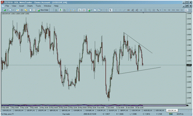
Task: Select the Crosshair tool
Action: coord(106,10)
